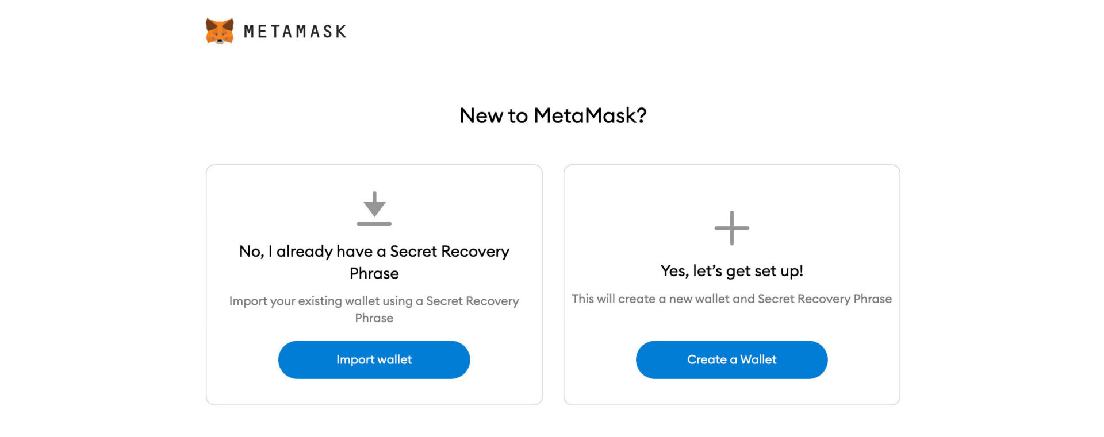The width and height of the screenshot is (1104, 437).
Task: Click the black Phrase word under import title
Action: click(374, 273)
